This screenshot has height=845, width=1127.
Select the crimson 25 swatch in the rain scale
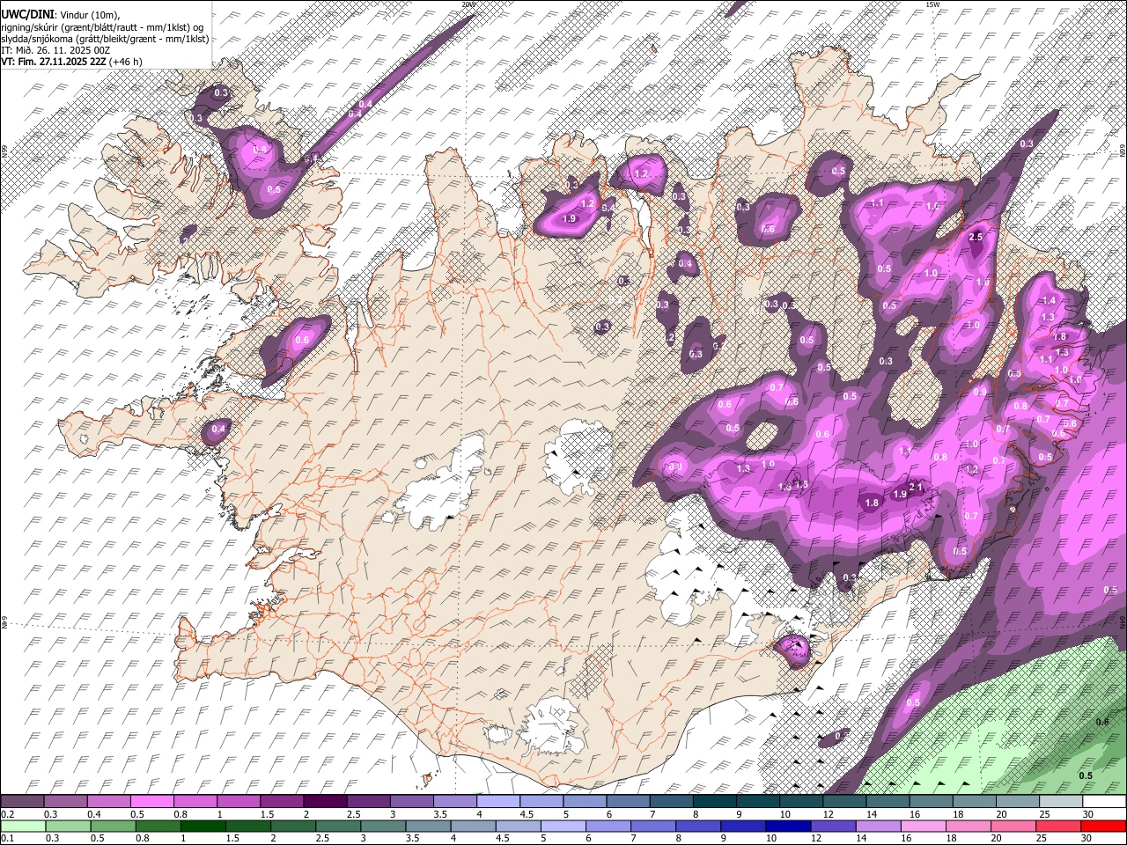point(1058,826)
